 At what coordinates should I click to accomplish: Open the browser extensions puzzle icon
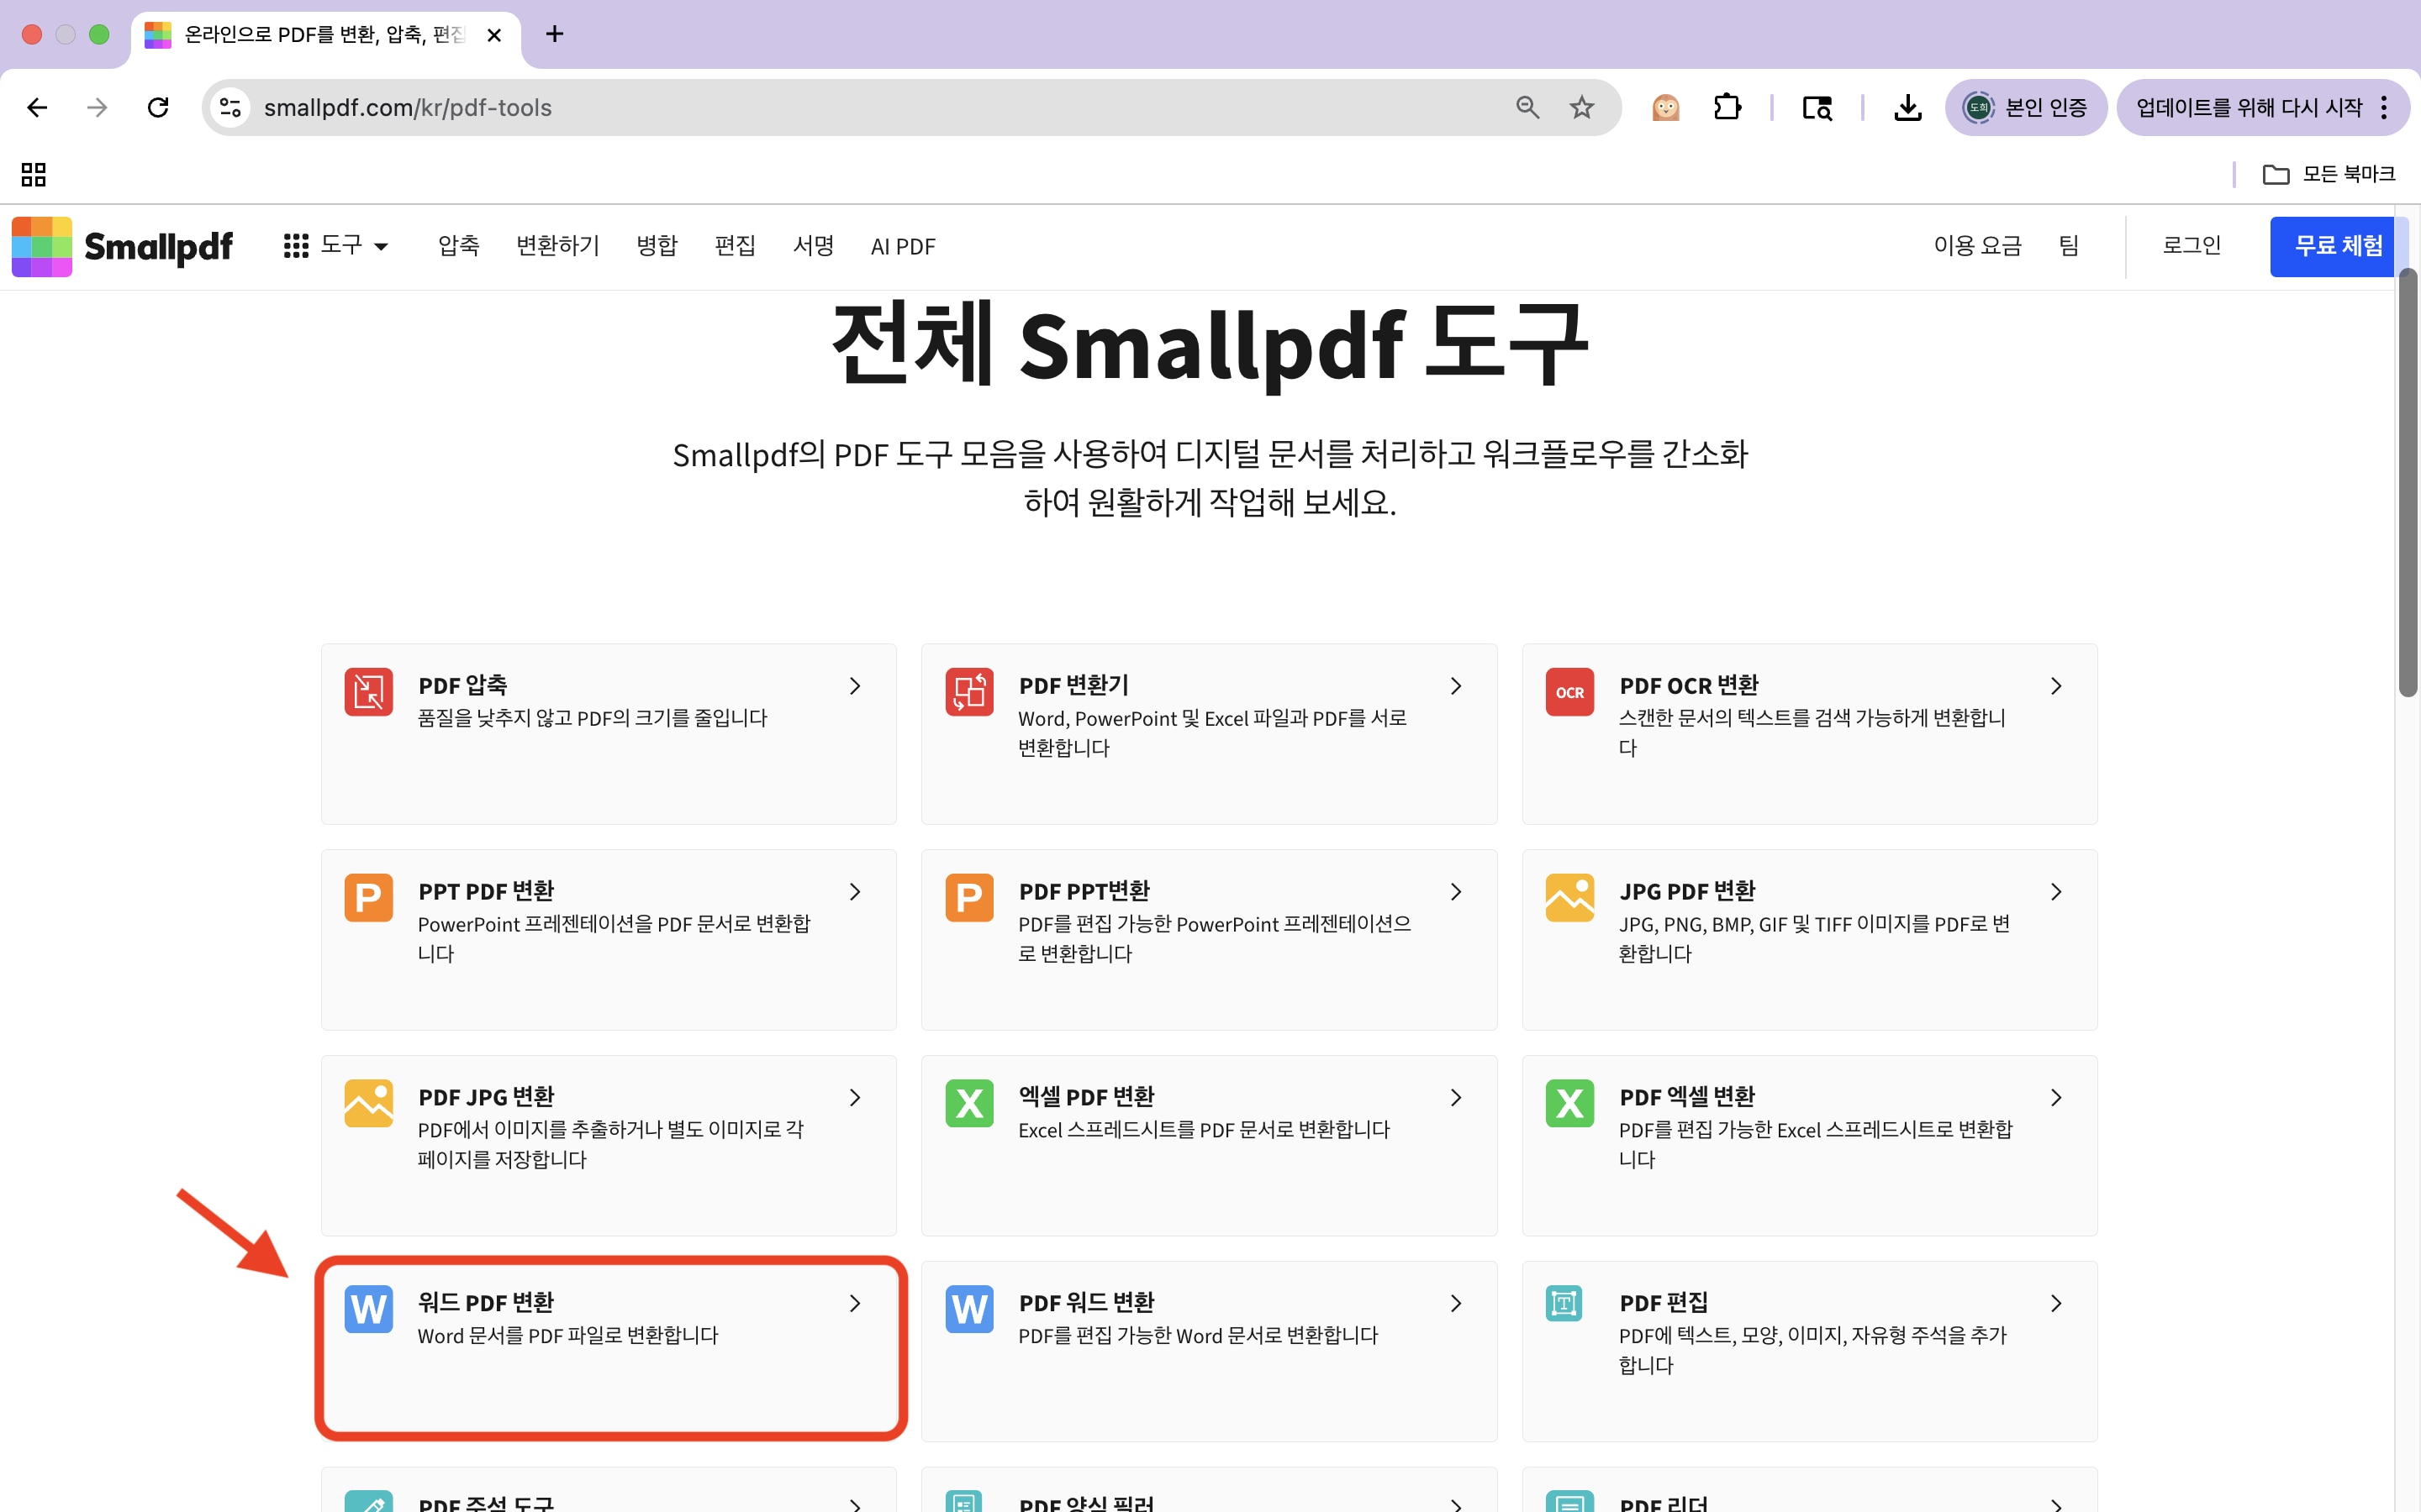[1727, 108]
